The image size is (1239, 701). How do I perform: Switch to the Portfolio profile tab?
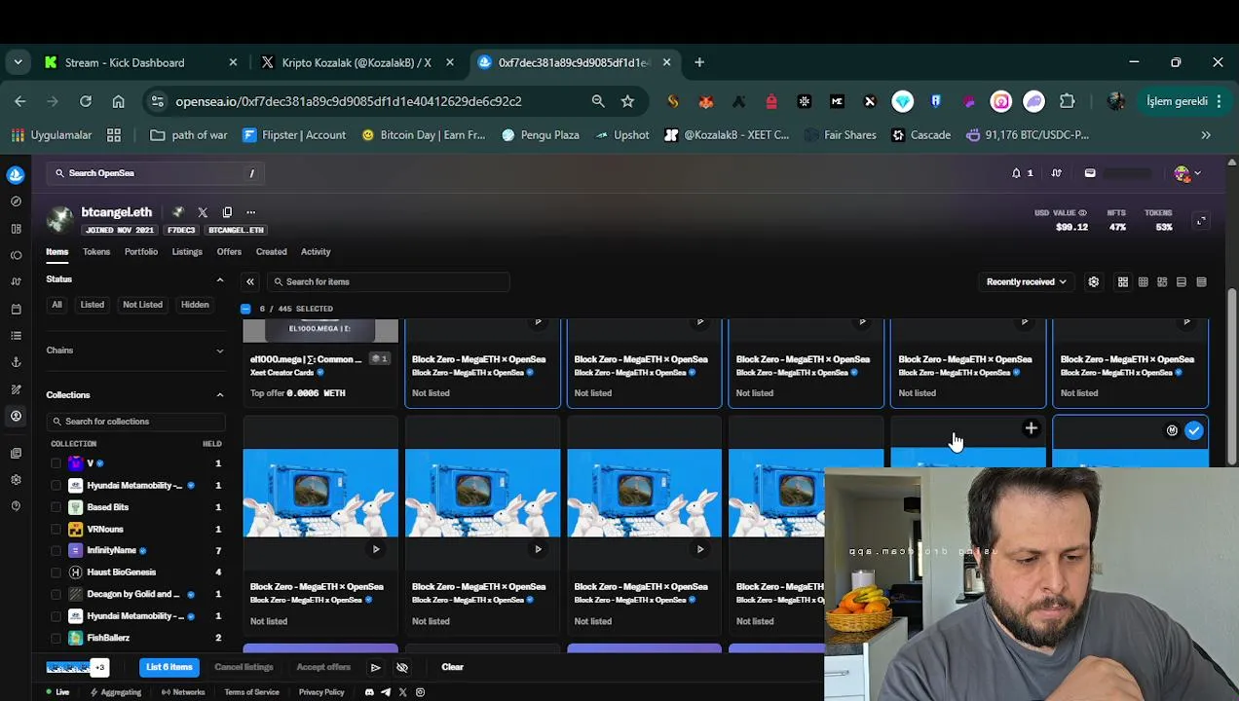[141, 252]
